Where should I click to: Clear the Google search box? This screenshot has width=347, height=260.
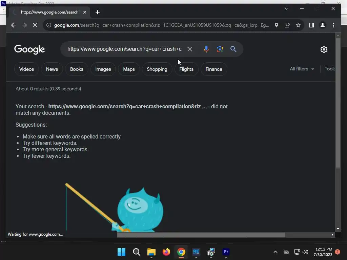[x=190, y=49]
